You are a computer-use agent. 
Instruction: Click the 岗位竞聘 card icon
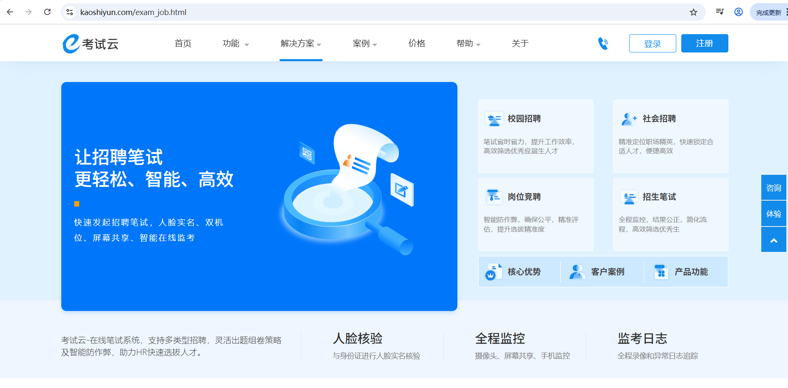[494, 197]
